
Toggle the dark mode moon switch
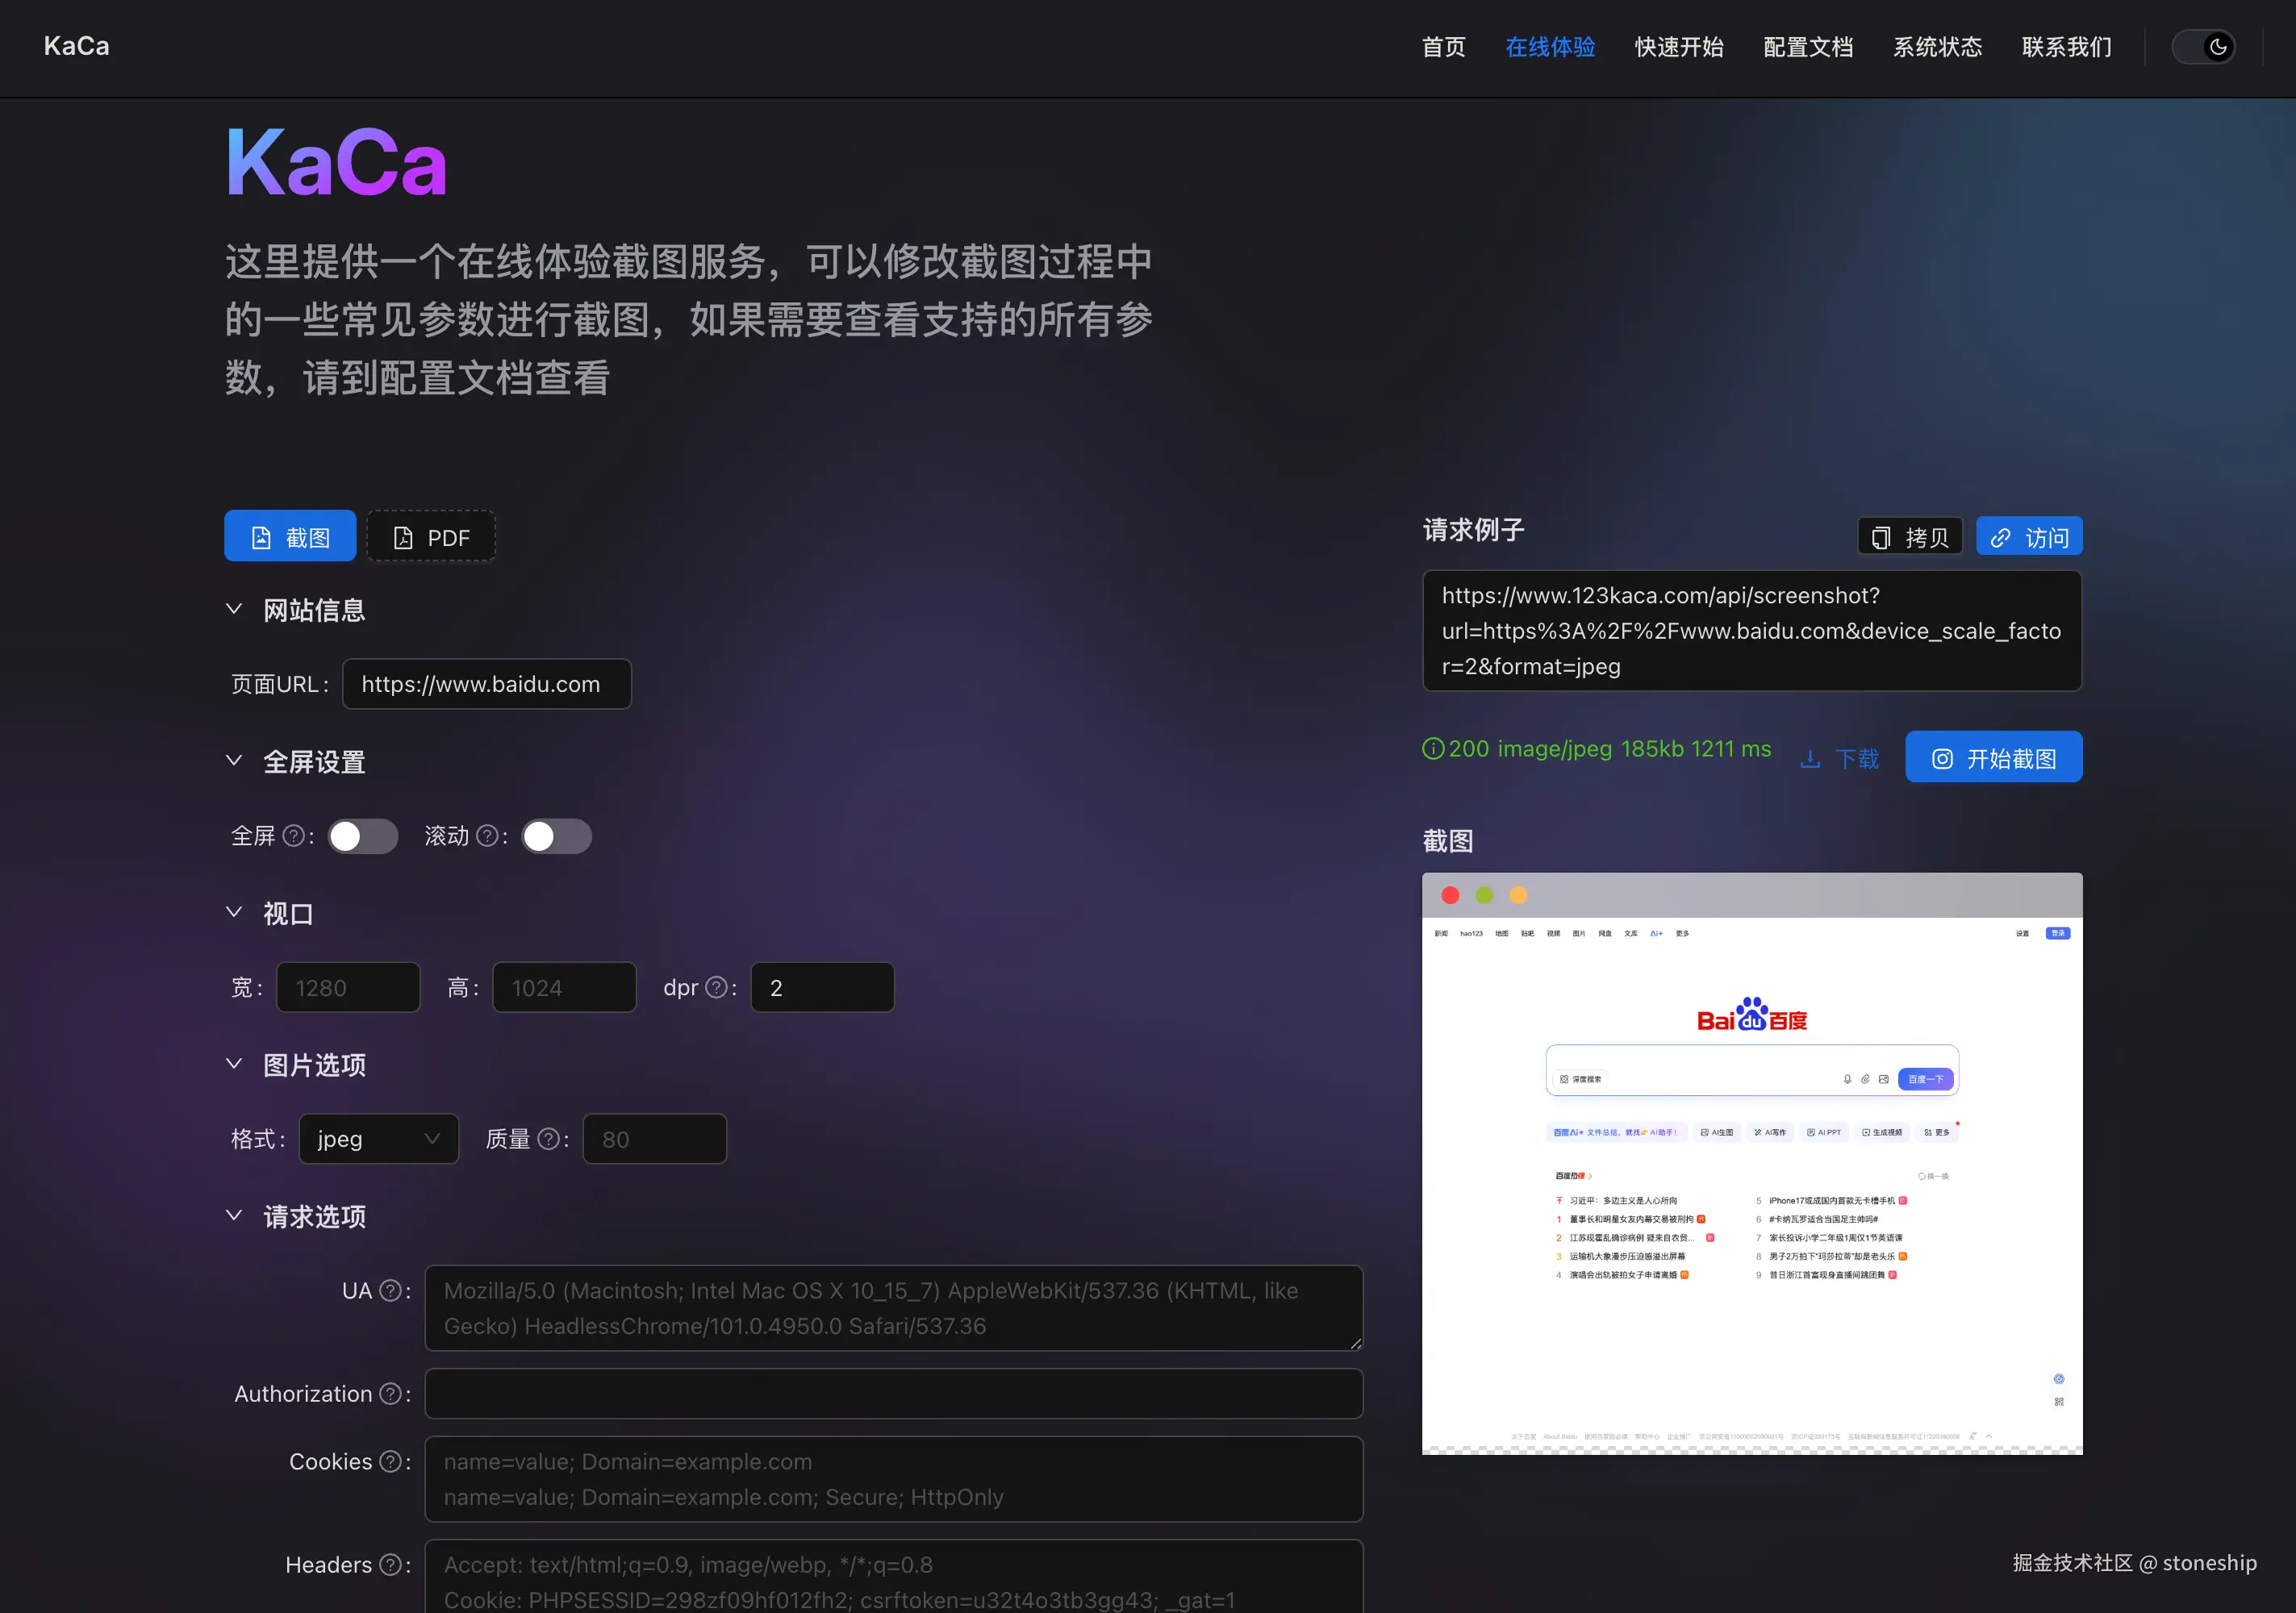(2204, 47)
